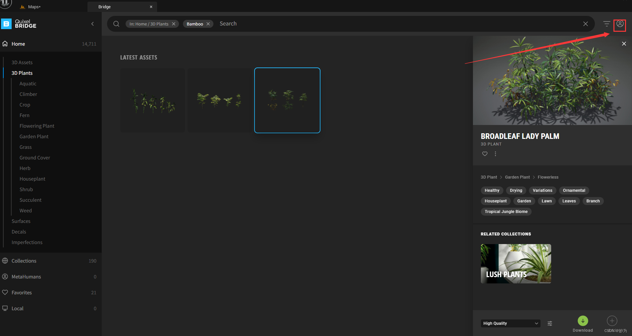Select the 3D Assets category
This screenshot has height=336, width=632.
(22, 63)
